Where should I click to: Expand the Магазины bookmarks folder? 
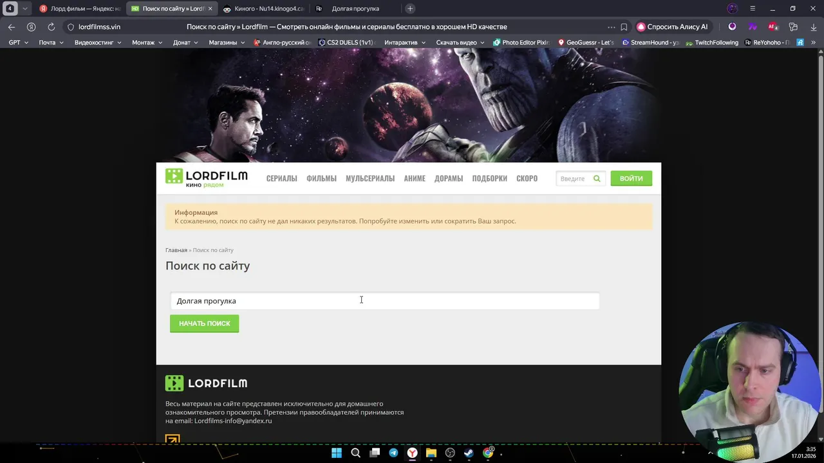coord(227,42)
